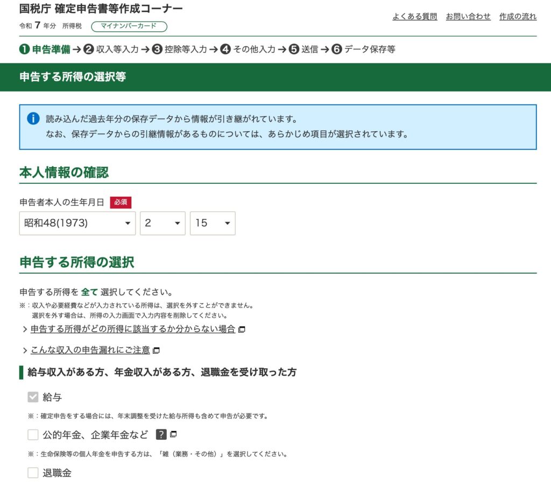551x485 pixels.
Task: Check the 退職金 checkbox
Action: [33, 473]
